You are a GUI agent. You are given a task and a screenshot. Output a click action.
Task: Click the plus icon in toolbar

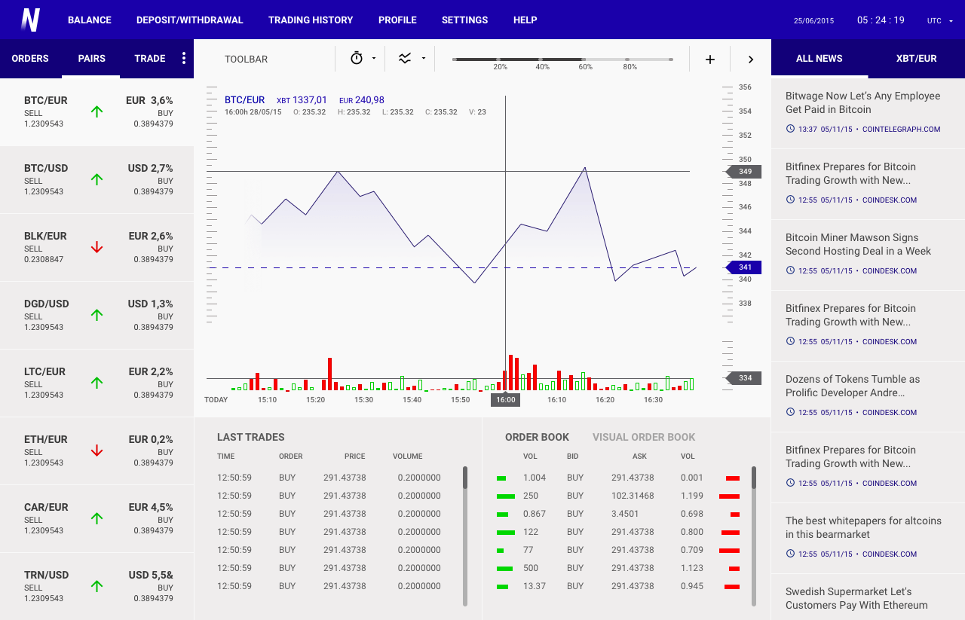click(x=709, y=59)
